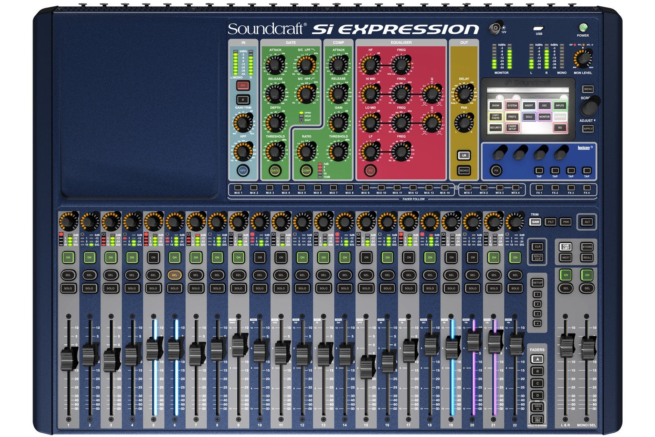655x437 pixels.
Task: Open COPY PASTE on the touchscreen
Action: [496, 117]
